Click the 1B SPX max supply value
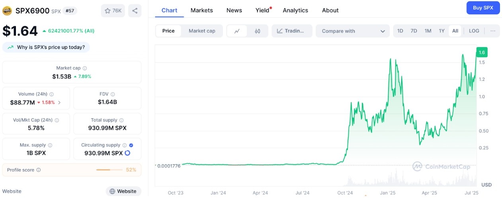This screenshot has height=202, width=502. (x=36, y=153)
